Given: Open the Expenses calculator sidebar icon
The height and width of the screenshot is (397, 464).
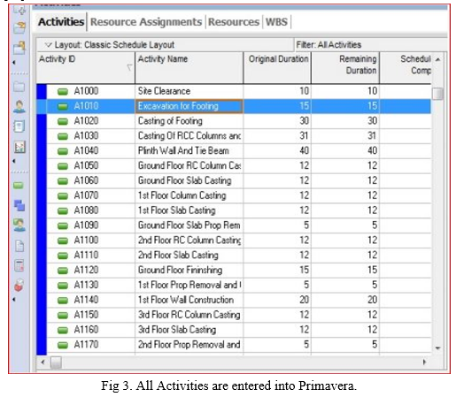Looking at the screenshot, I should click(x=19, y=265).
